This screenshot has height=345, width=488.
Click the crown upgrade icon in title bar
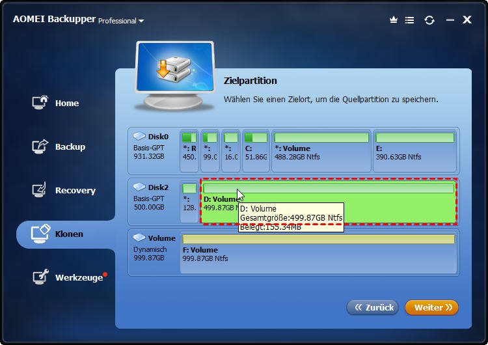[x=394, y=20]
